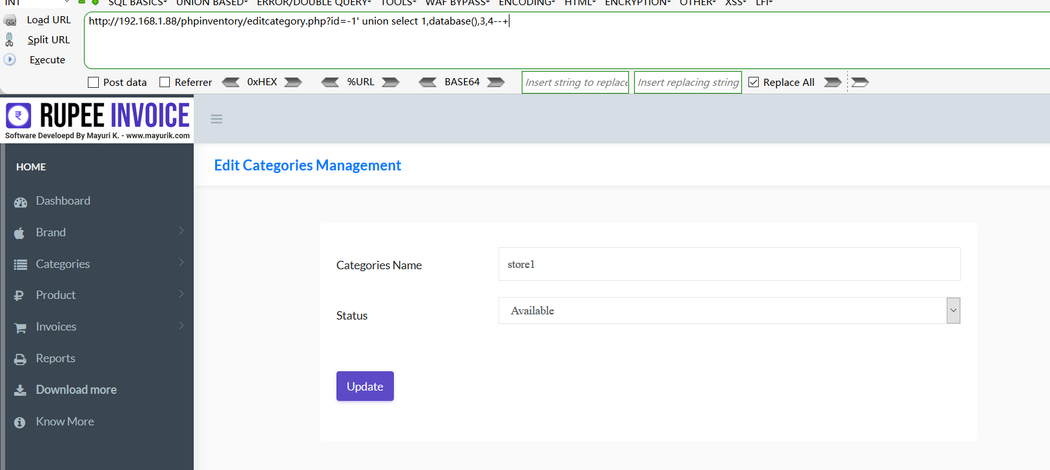
Task: Click the Download more icon
Action: pos(21,391)
